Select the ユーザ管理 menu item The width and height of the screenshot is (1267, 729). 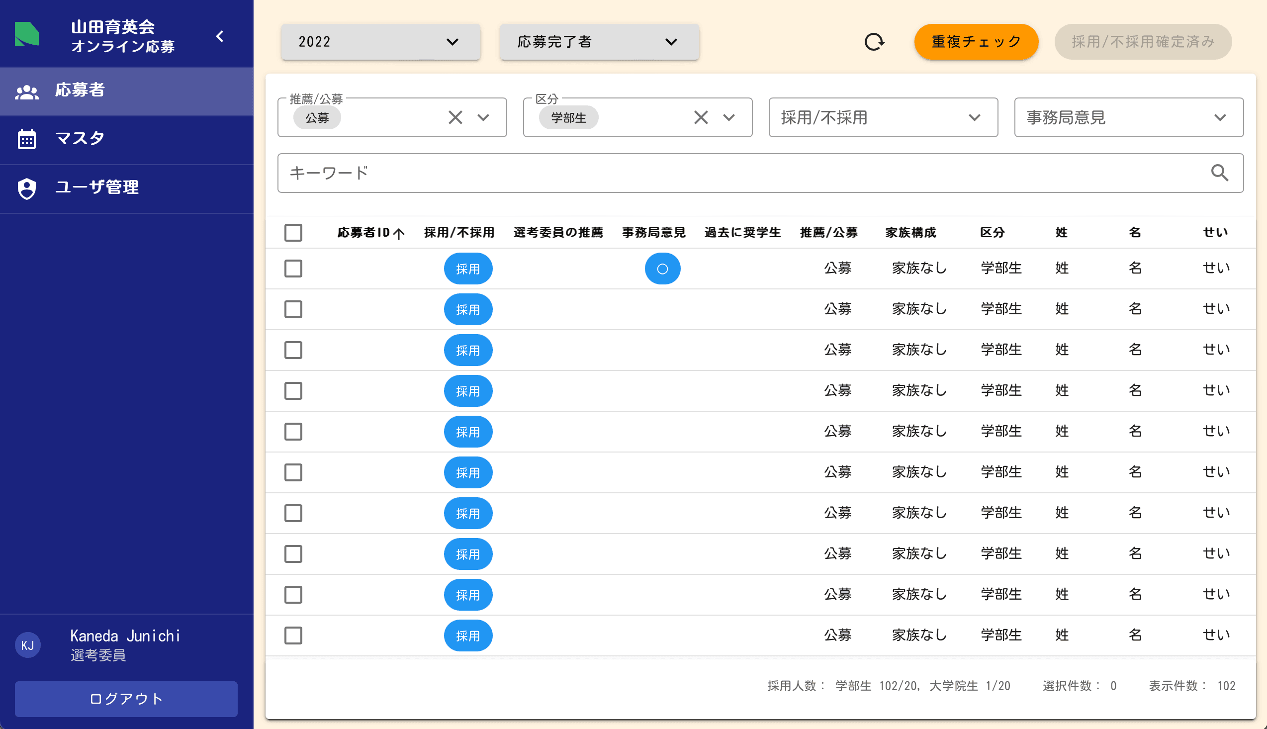point(96,188)
